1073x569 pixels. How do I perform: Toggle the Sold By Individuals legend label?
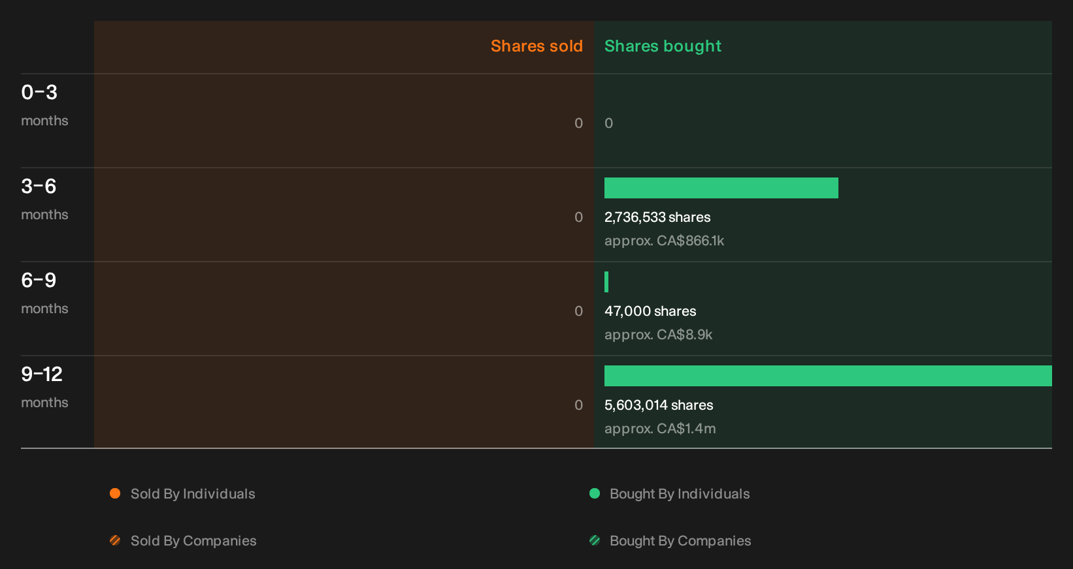click(x=193, y=494)
